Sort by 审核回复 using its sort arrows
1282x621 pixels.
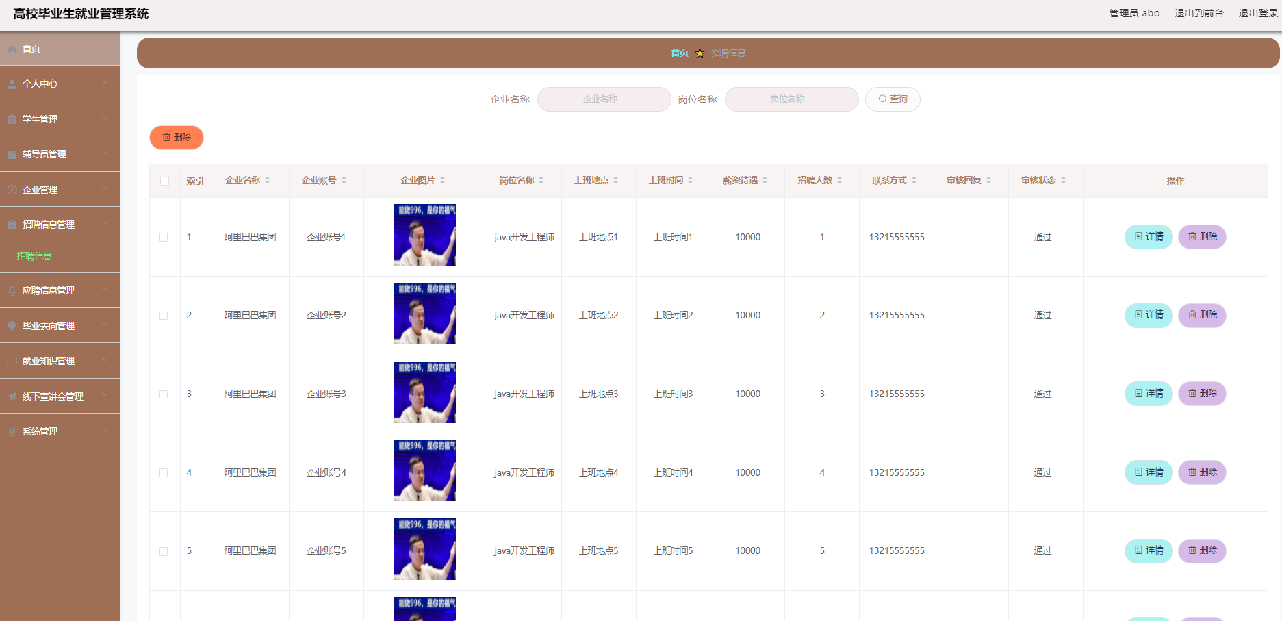[x=989, y=181]
